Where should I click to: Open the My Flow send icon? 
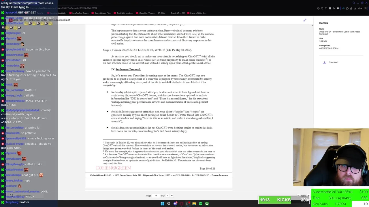(334, 8)
